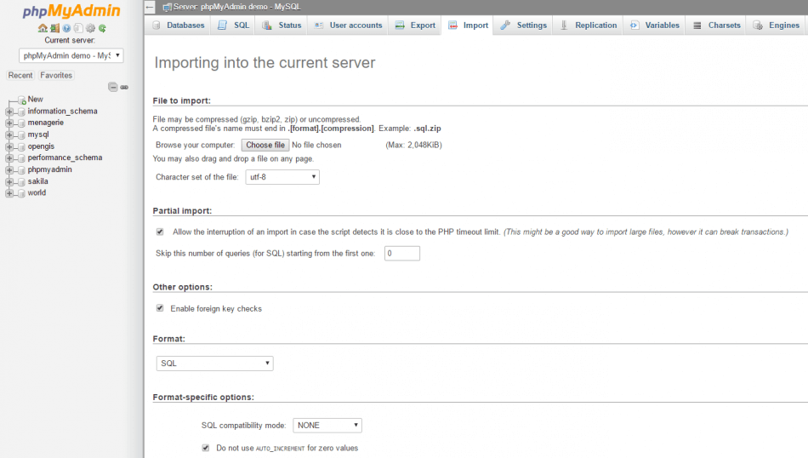The height and width of the screenshot is (458, 808).
Task: Expand the sakila database node
Action: 9,182
